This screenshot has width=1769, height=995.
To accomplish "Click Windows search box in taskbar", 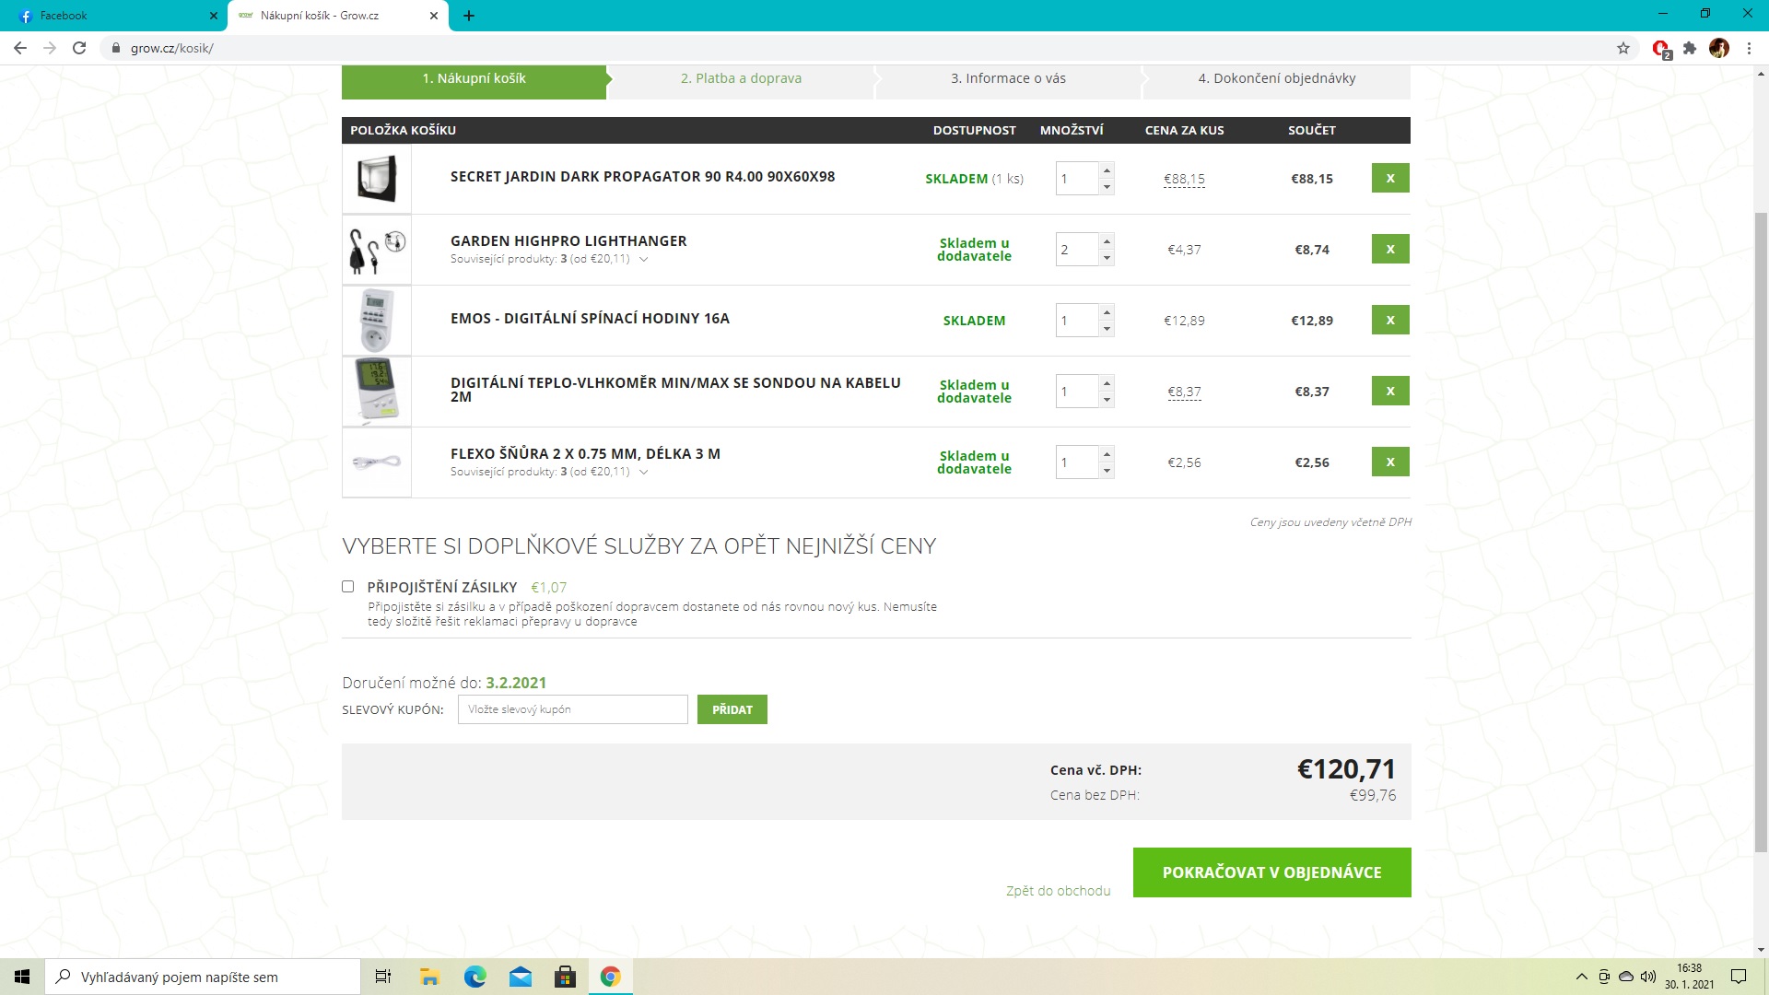I will pos(203,977).
